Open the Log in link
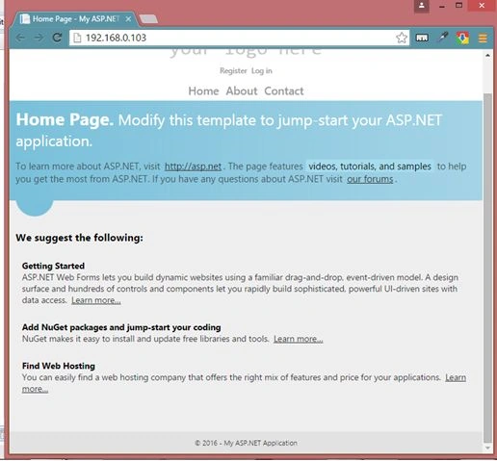This screenshot has width=497, height=461. (262, 71)
